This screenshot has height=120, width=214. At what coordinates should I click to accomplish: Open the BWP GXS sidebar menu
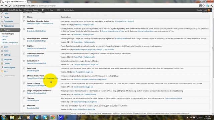(x=8, y=59)
